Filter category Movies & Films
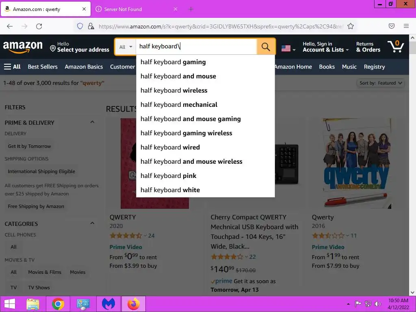Screen dimensions: 416x312 point(45,272)
